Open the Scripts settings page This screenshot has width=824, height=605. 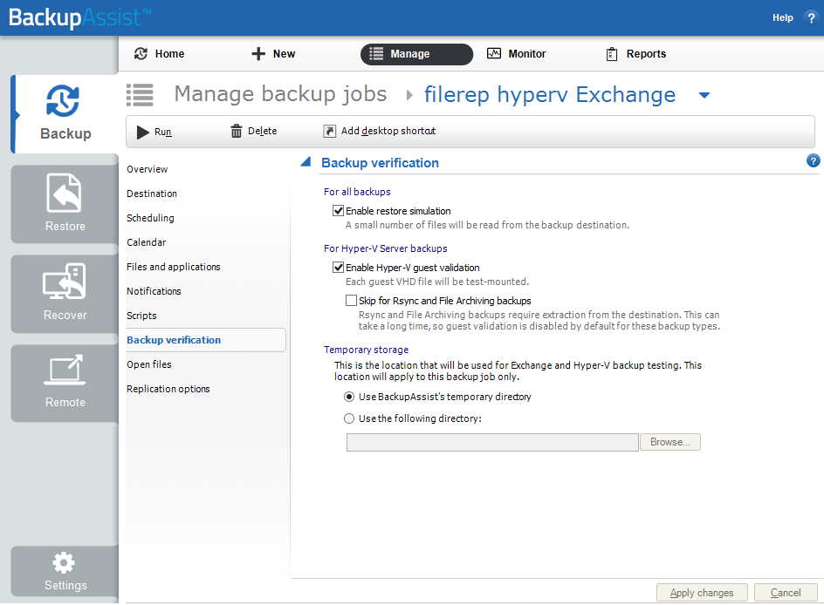(141, 316)
